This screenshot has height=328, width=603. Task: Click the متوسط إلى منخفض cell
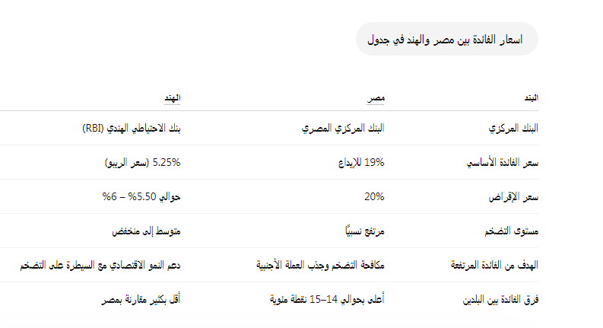[x=146, y=231]
